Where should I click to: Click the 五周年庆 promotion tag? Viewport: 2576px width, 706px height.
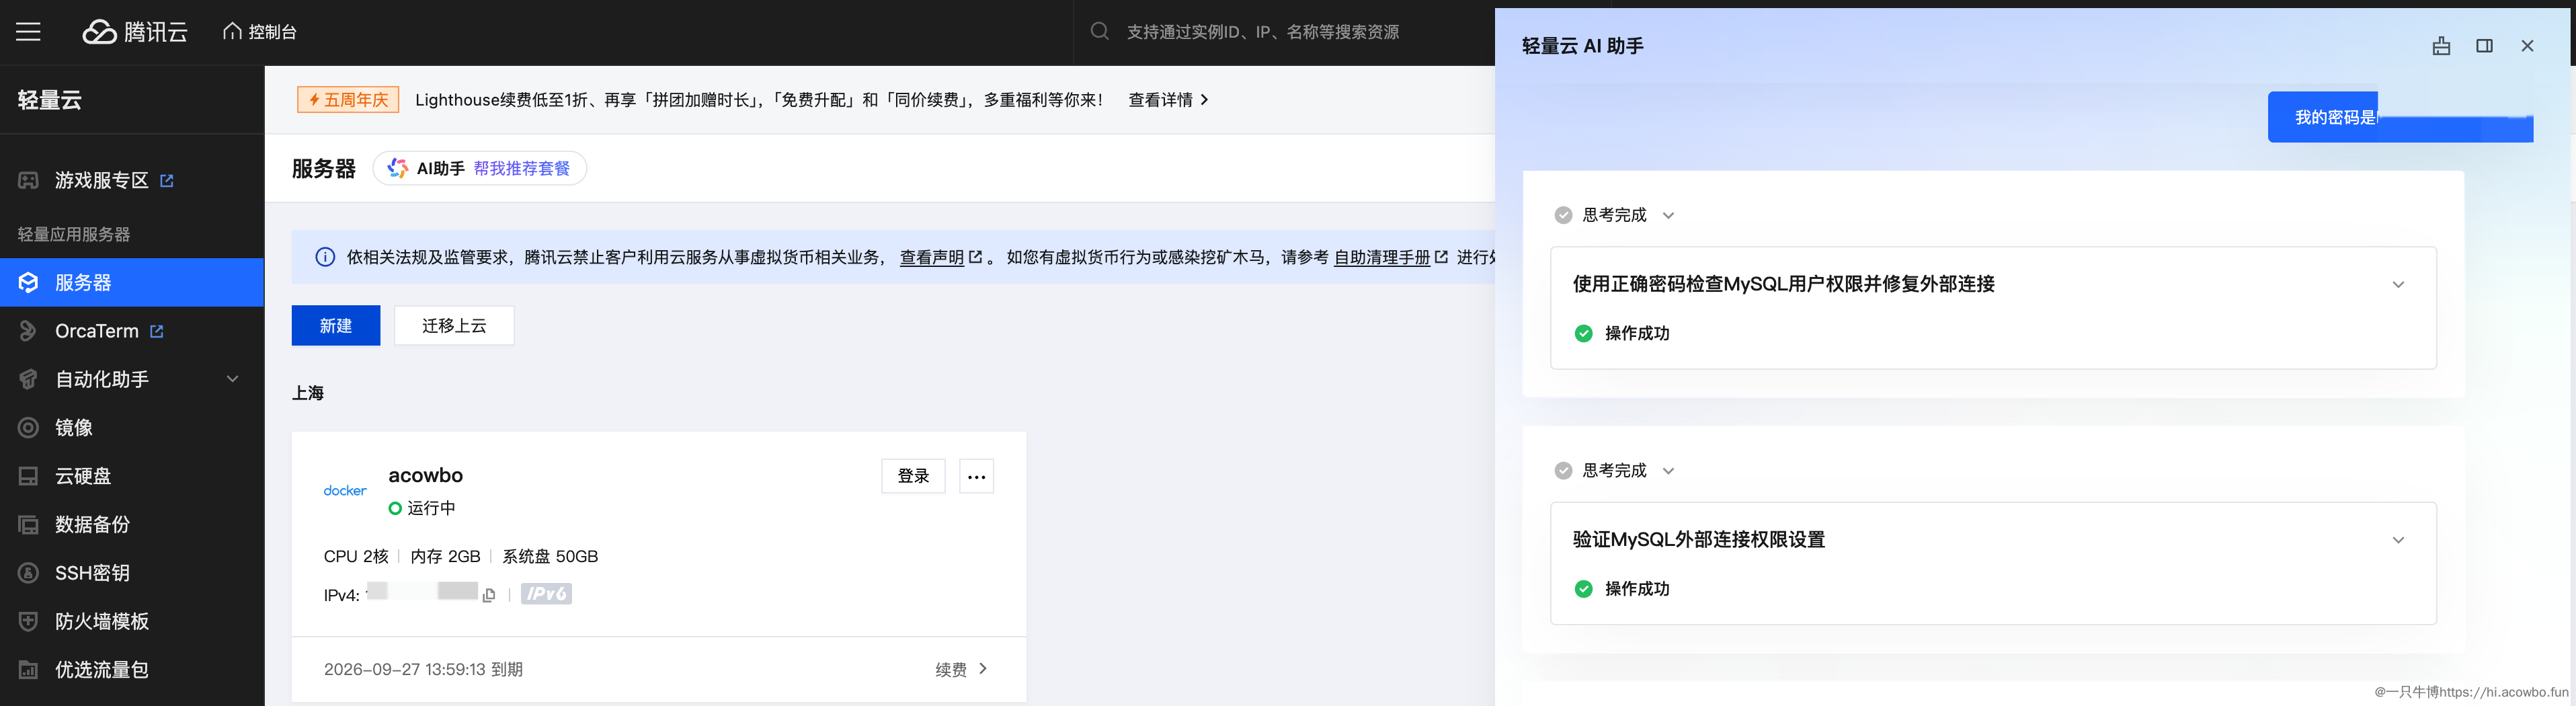tap(348, 100)
